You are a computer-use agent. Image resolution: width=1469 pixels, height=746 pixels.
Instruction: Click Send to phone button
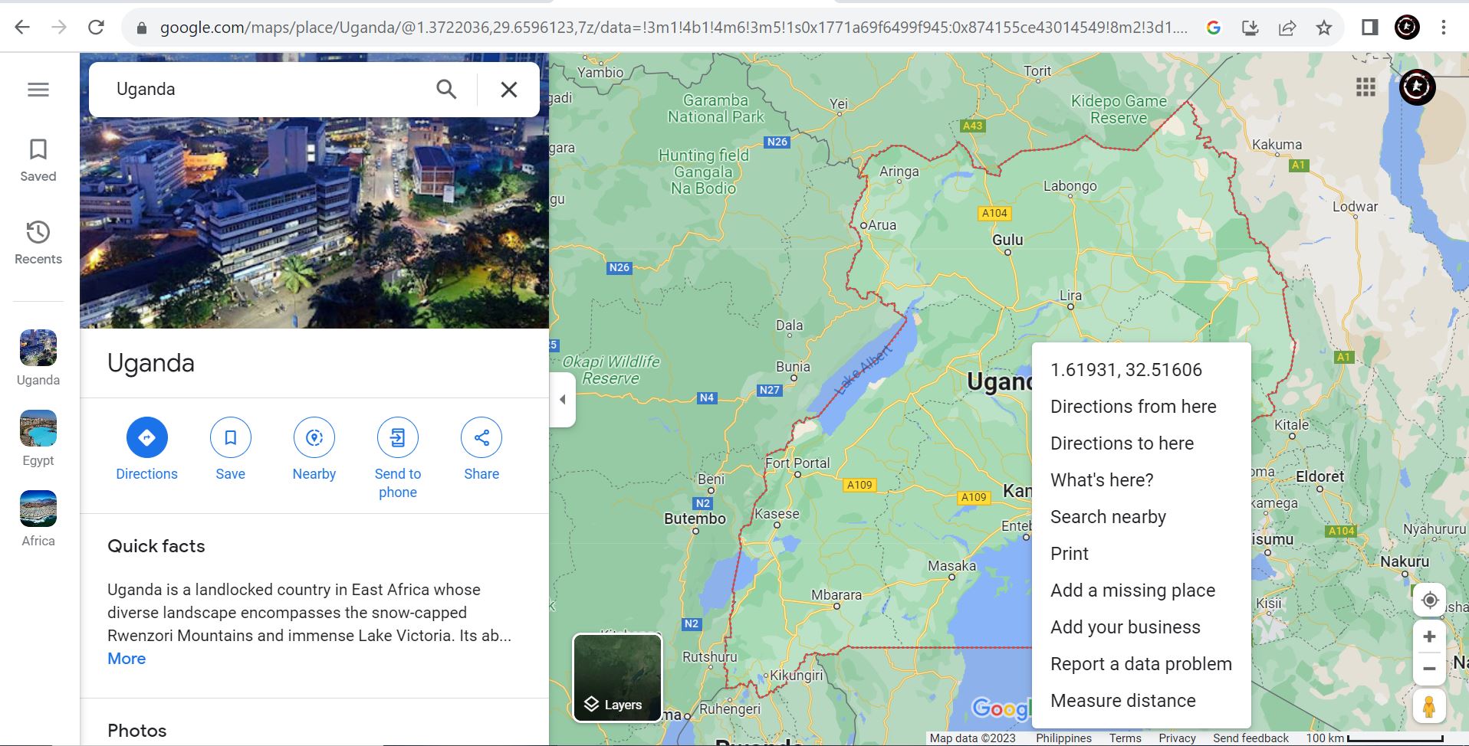[398, 458]
